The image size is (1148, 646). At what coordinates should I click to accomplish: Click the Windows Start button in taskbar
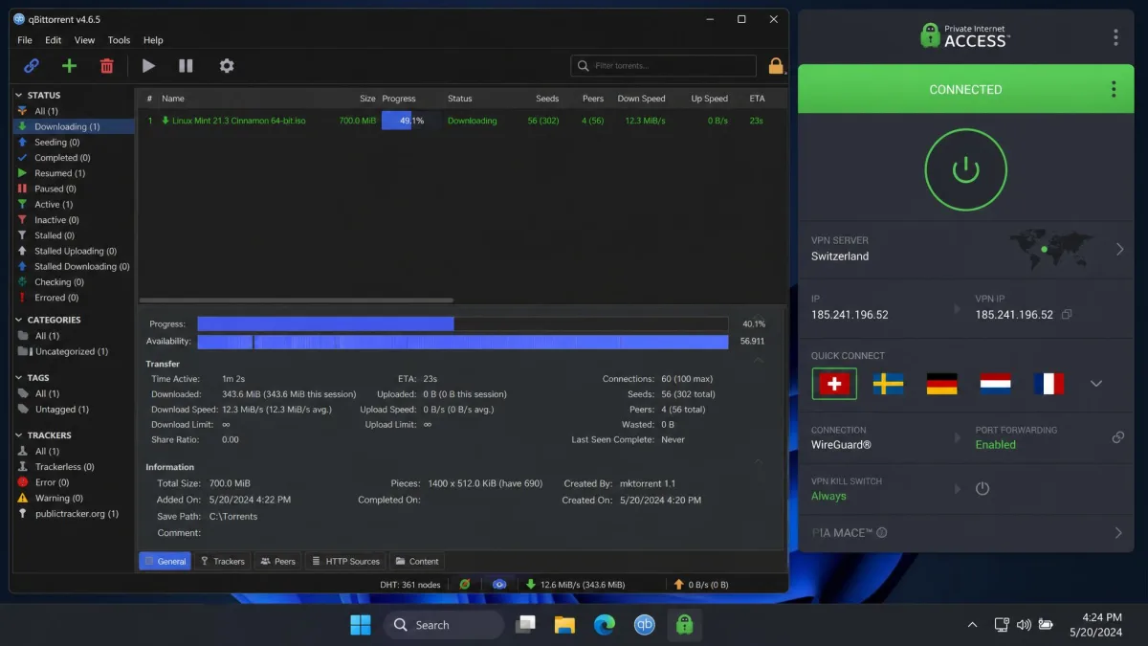pyautogui.click(x=361, y=625)
